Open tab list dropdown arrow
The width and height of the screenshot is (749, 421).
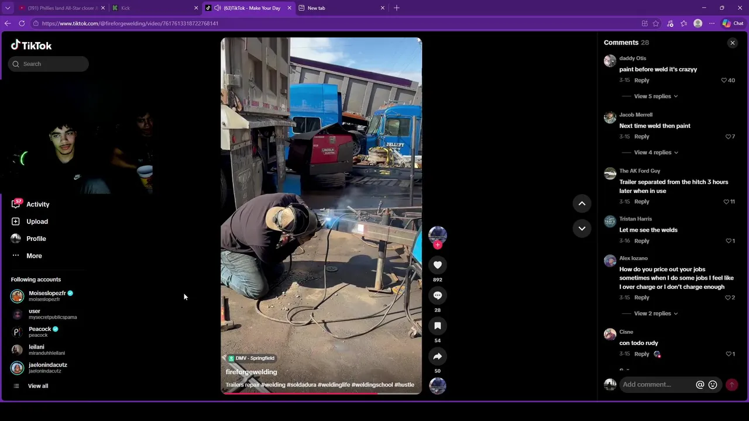point(8,8)
